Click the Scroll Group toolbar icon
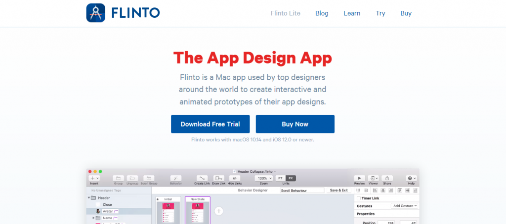Screen dimensions: 506x224 click(x=149, y=178)
